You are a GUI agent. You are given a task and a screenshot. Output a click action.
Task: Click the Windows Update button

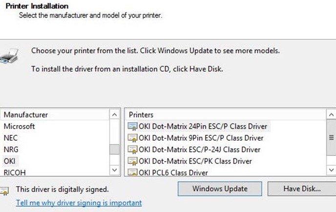[x=220, y=189]
